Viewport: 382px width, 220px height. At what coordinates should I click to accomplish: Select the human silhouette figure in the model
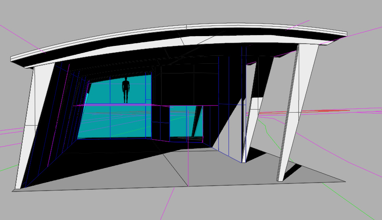[x=126, y=90]
